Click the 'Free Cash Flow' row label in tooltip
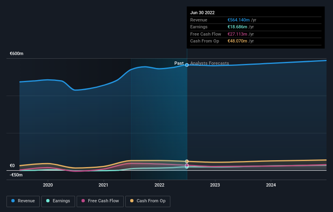This screenshot has width=333, height=212. pos(206,34)
